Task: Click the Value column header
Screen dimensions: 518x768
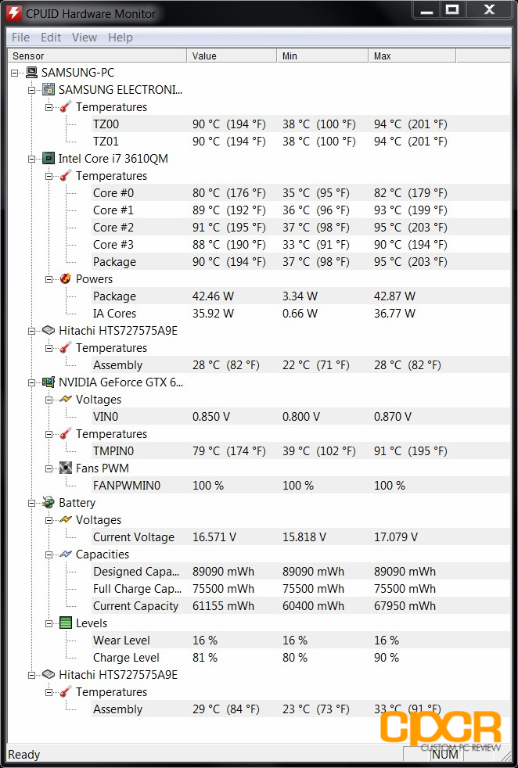Action: [x=232, y=56]
